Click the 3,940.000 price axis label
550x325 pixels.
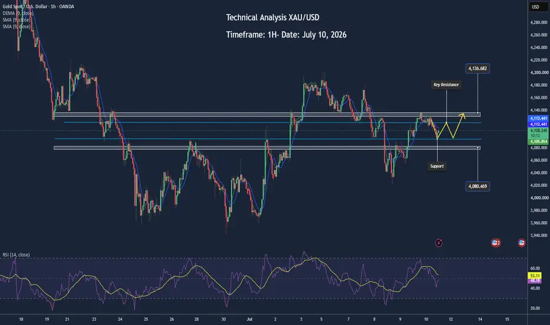click(539, 235)
